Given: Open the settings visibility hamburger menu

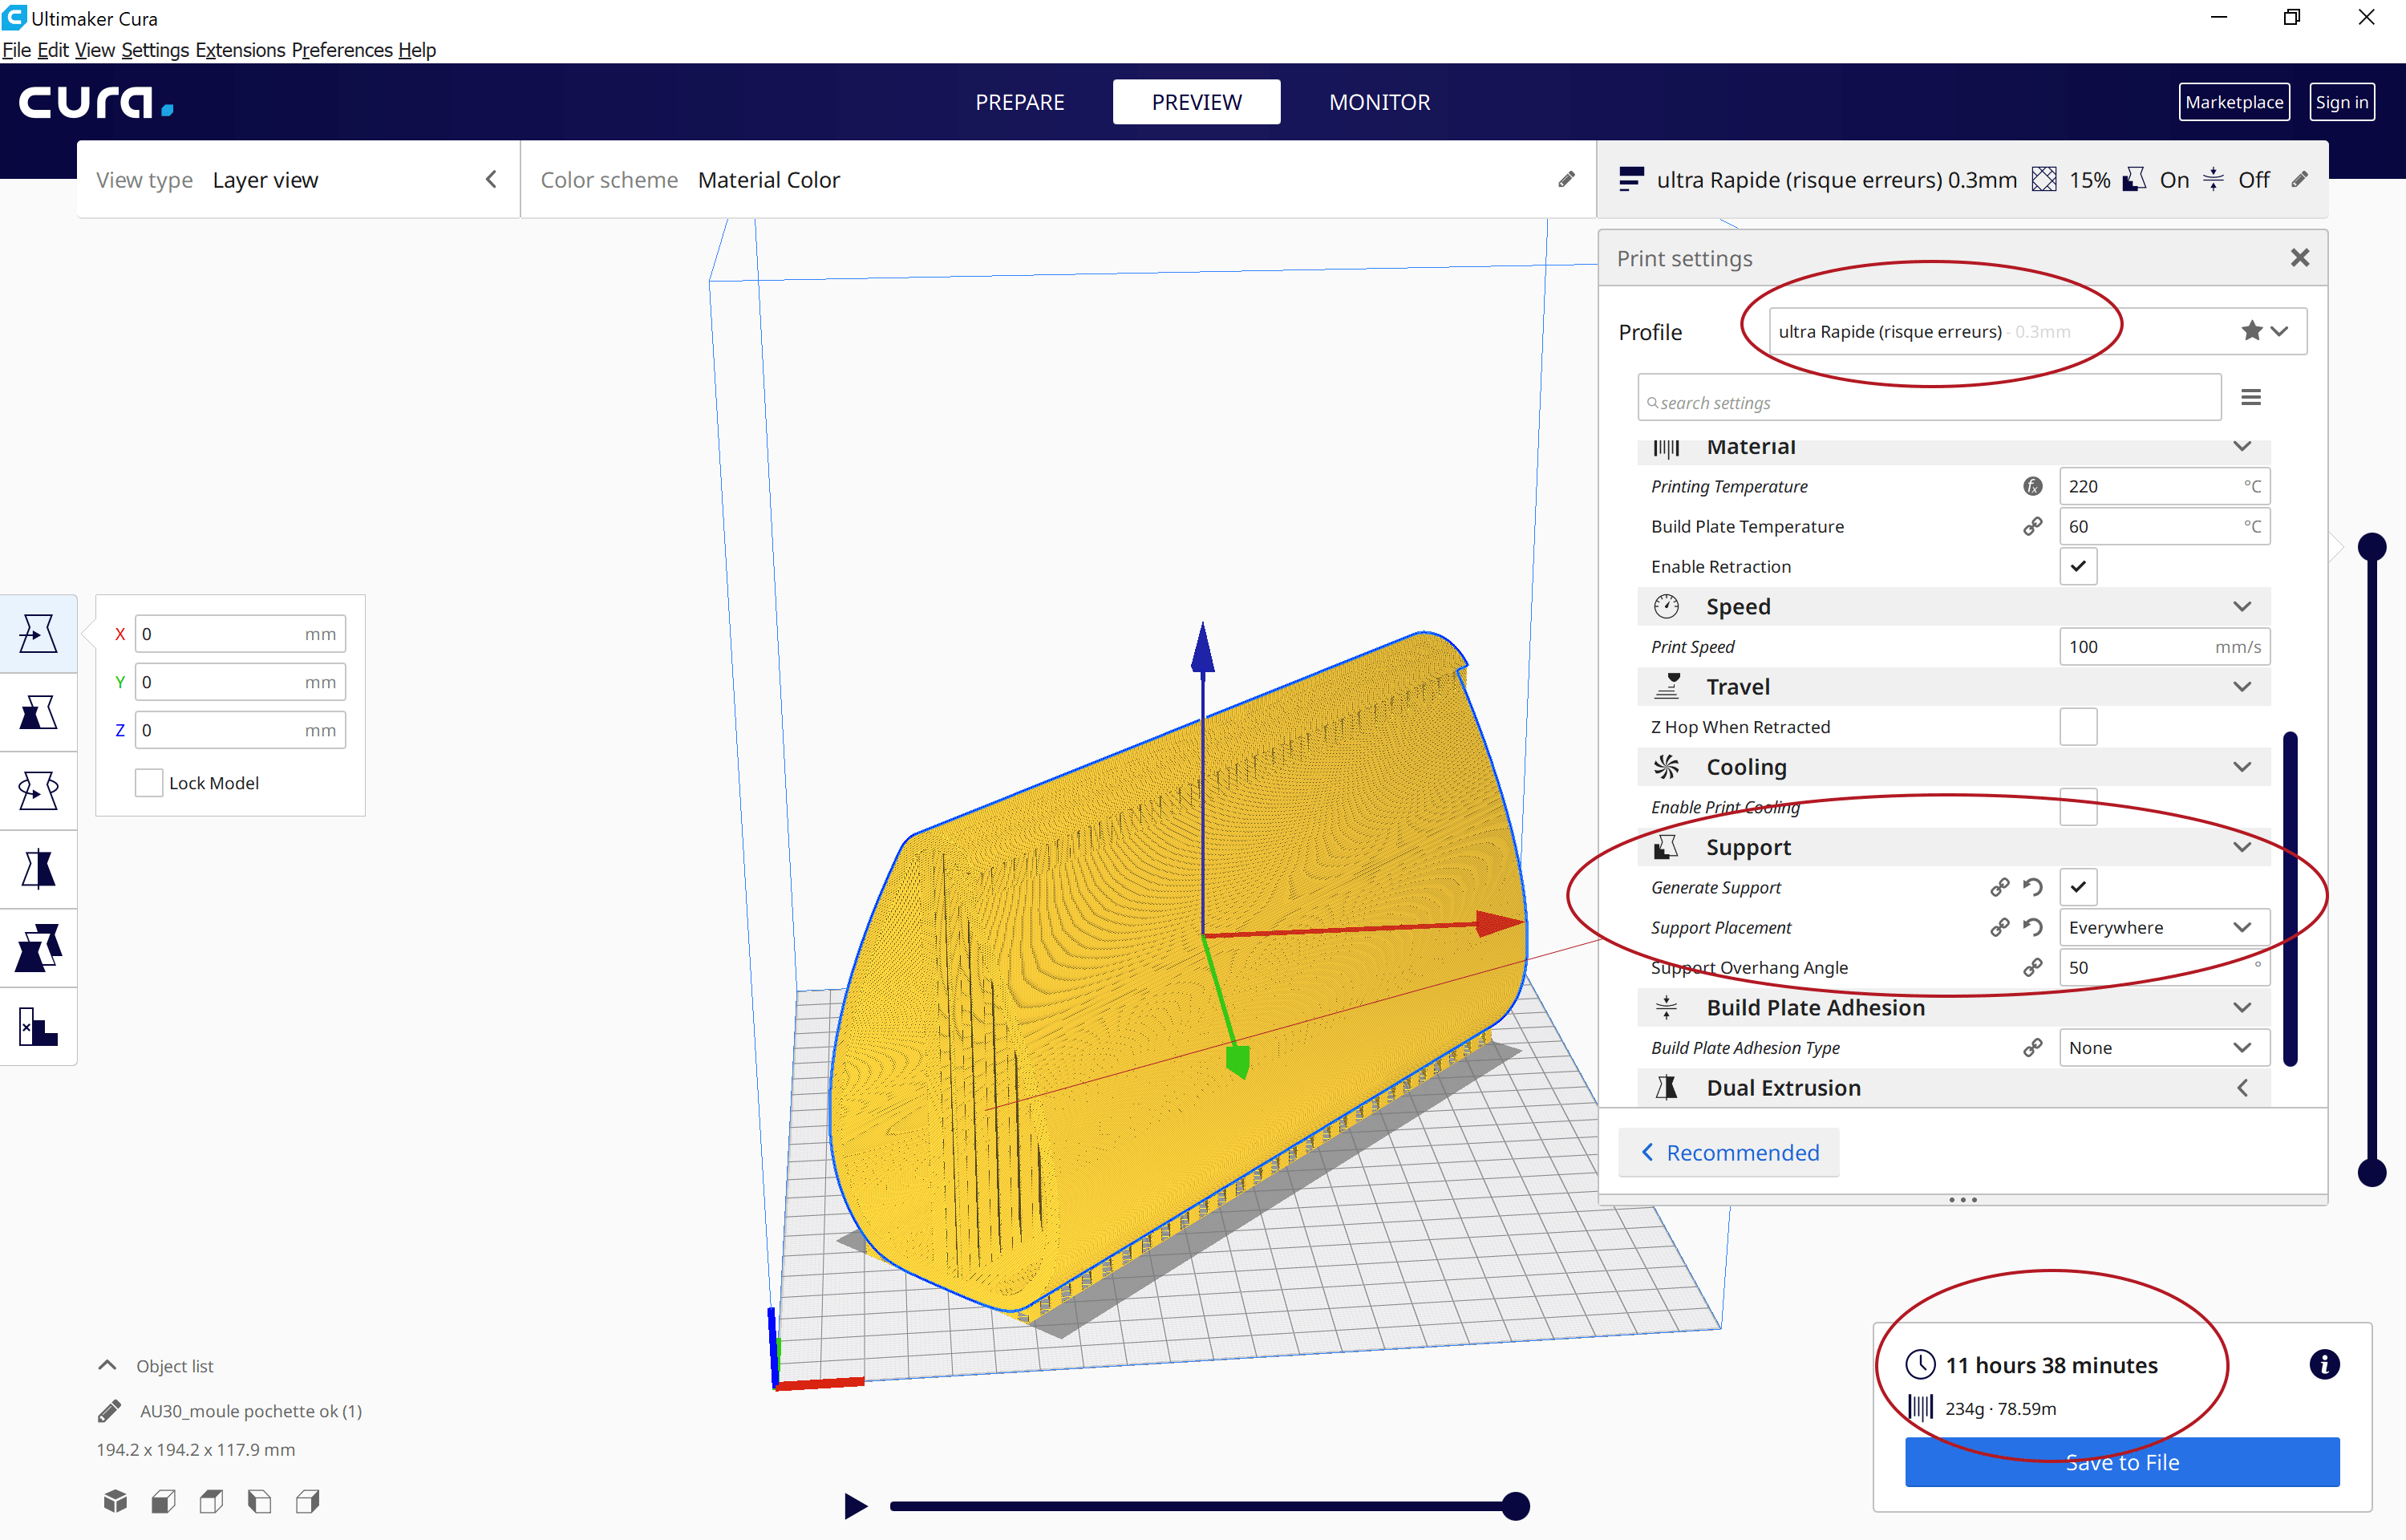Looking at the screenshot, I should point(2250,398).
